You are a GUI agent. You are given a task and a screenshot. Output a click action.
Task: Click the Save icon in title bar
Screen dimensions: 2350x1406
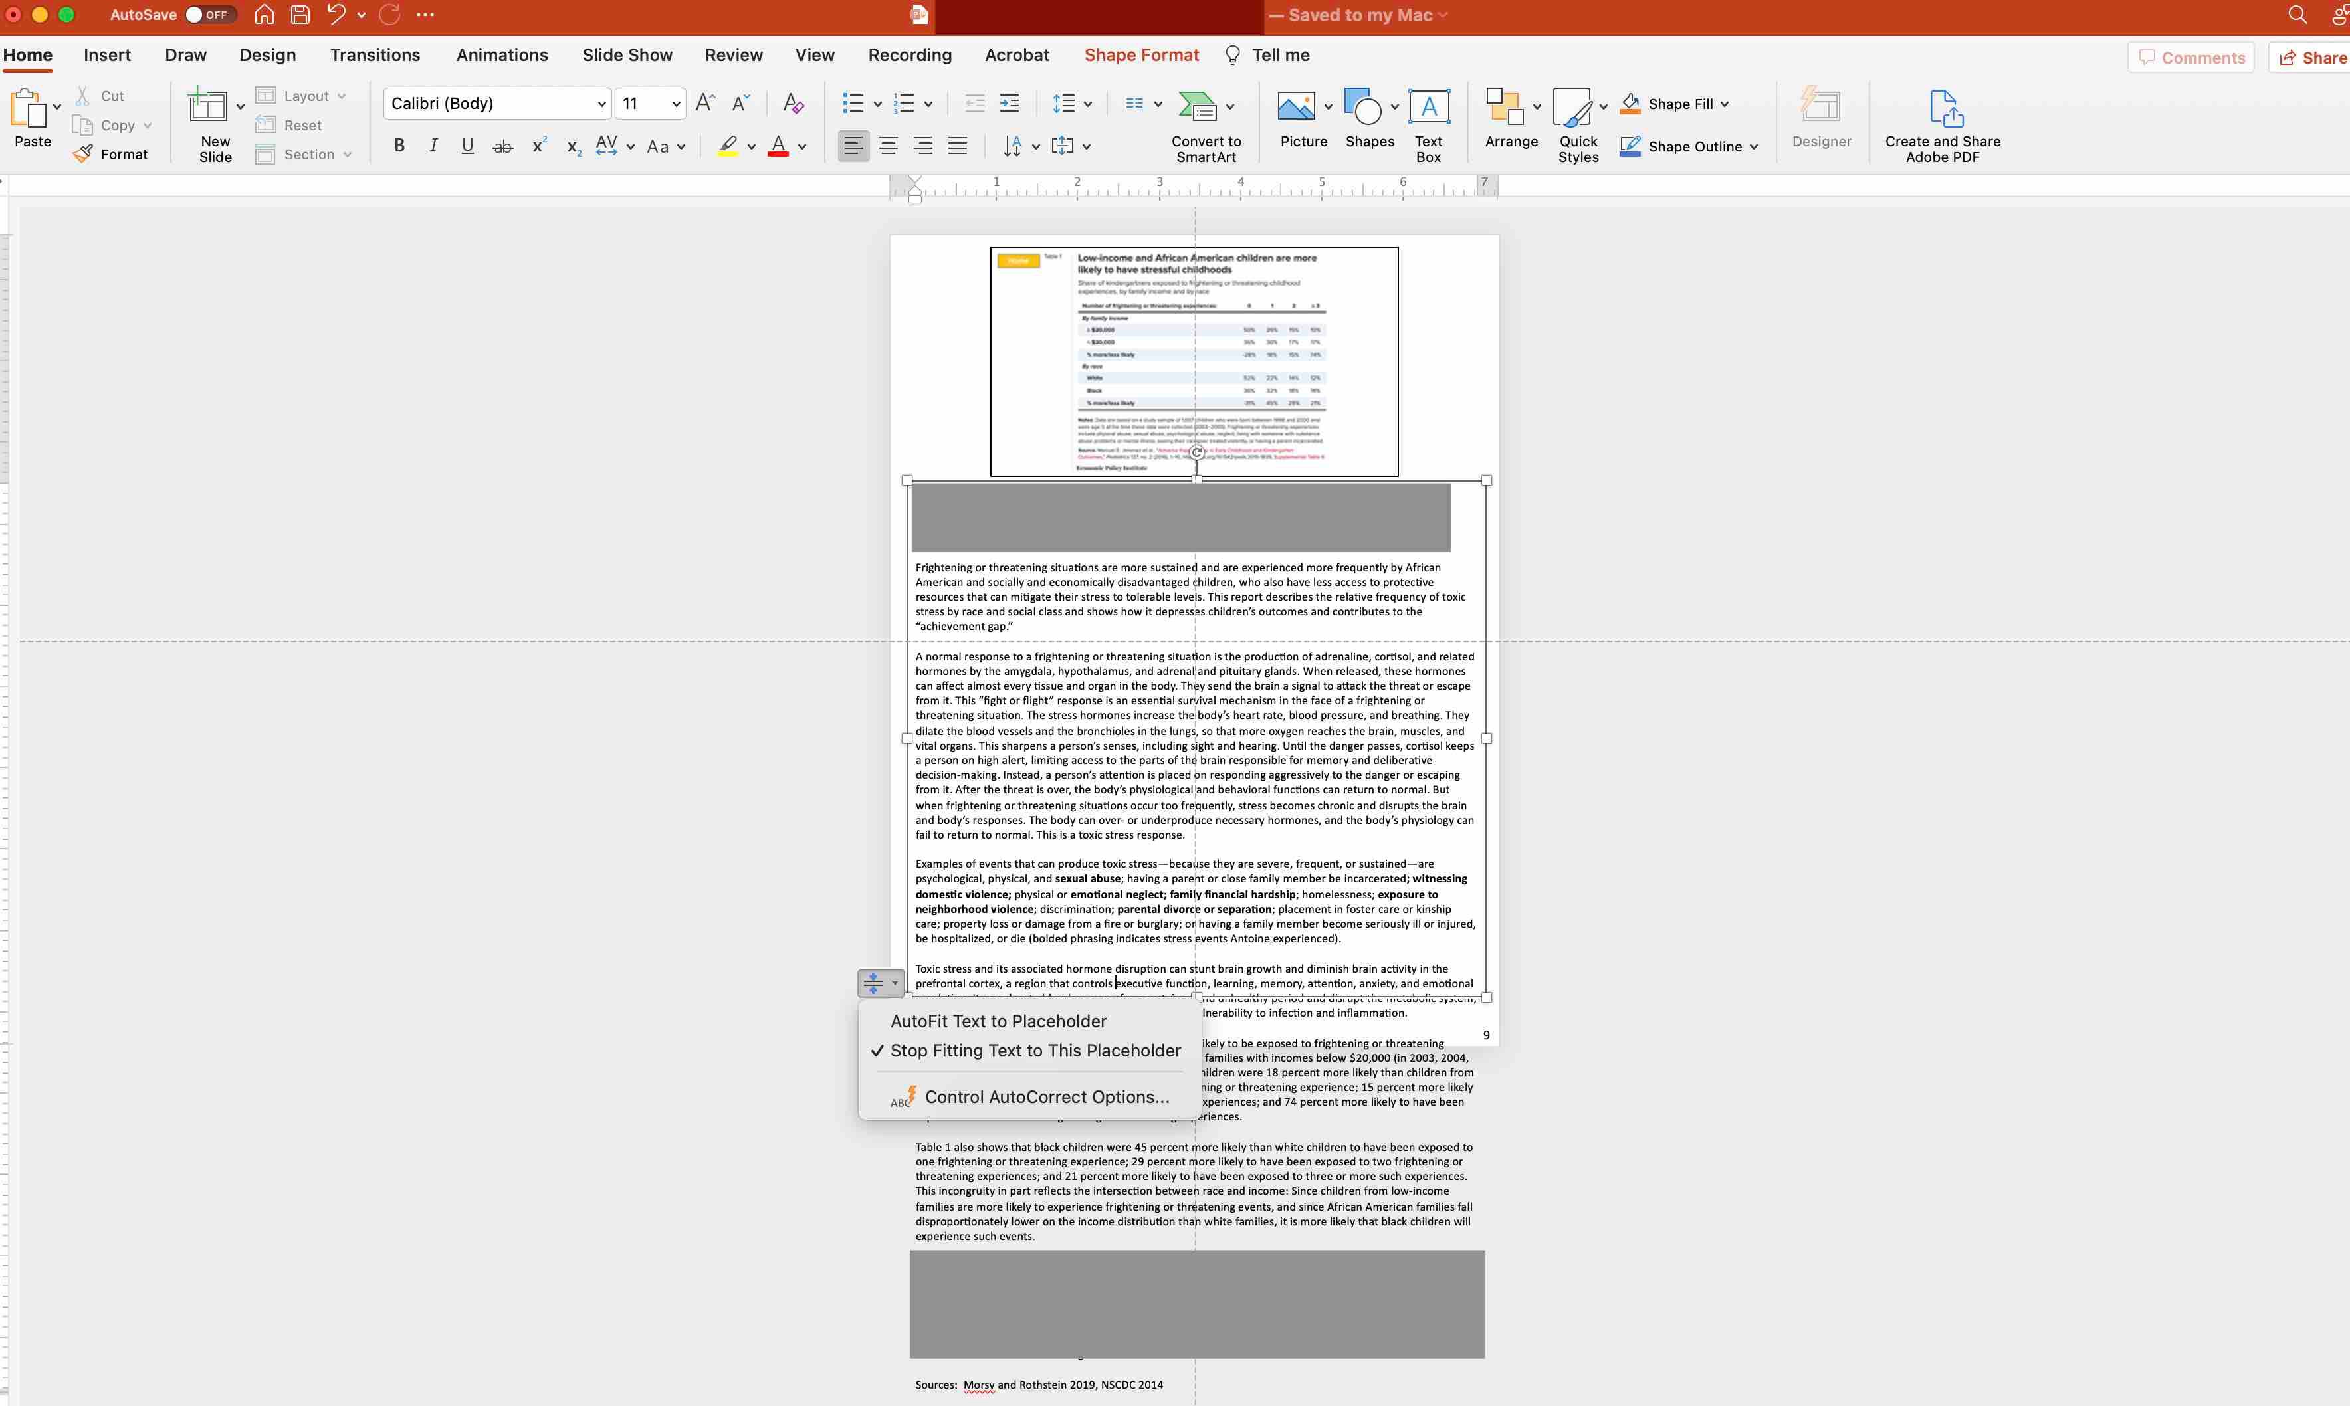click(x=300, y=14)
